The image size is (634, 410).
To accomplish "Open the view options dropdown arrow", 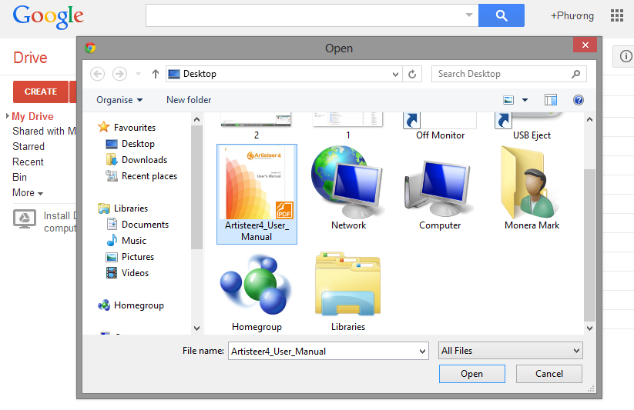I will tap(525, 100).
